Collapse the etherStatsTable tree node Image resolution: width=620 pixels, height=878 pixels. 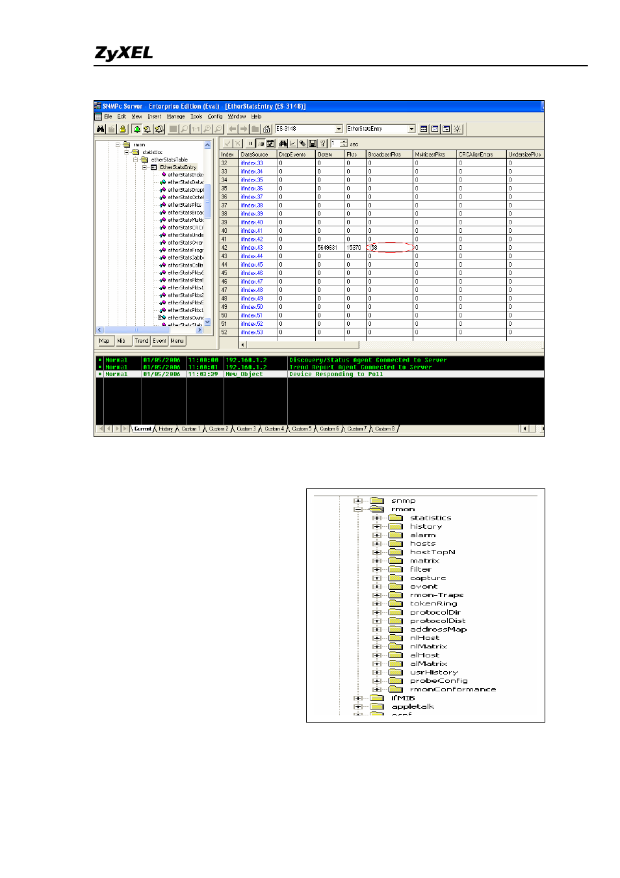pyautogui.click(x=136, y=159)
